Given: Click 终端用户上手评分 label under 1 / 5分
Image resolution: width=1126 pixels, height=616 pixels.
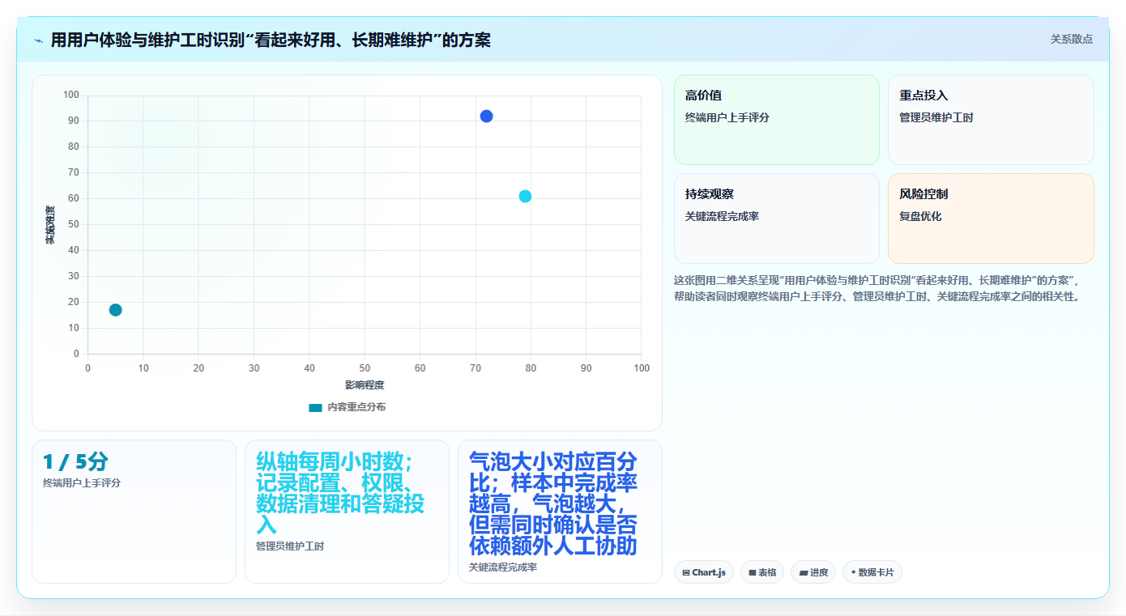Looking at the screenshot, I should (x=82, y=483).
